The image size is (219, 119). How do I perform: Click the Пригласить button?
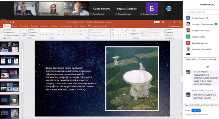tap(190, 59)
